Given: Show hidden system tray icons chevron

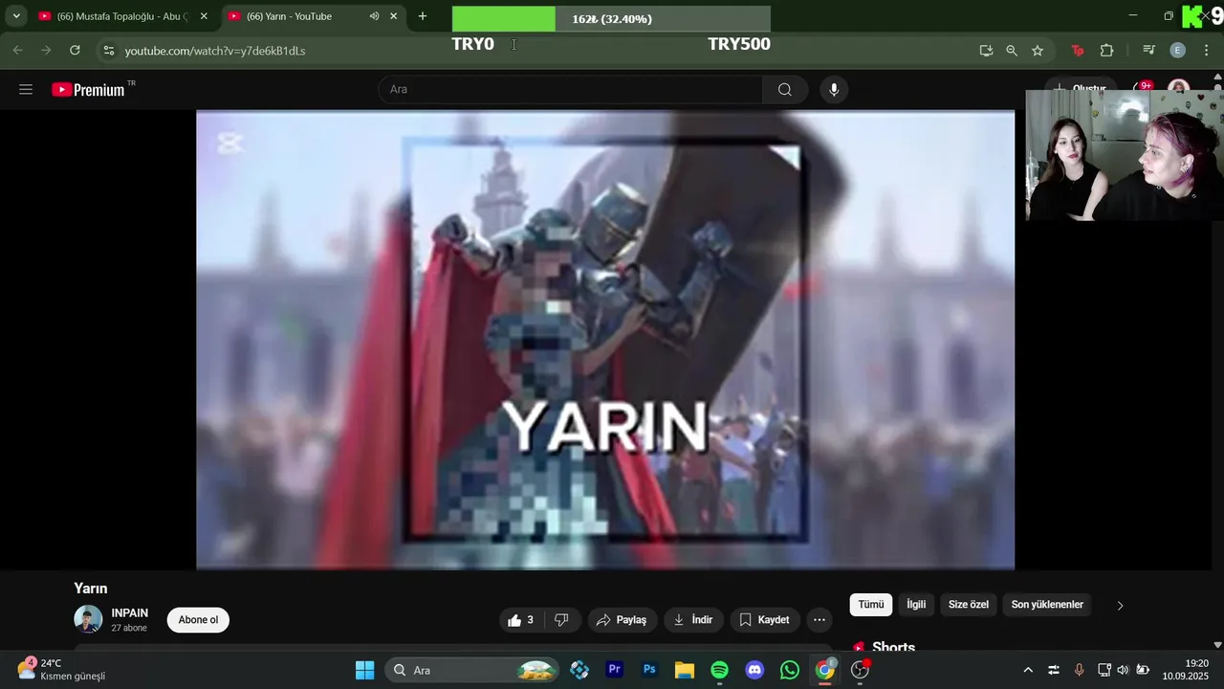Looking at the screenshot, I should tap(1028, 670).
